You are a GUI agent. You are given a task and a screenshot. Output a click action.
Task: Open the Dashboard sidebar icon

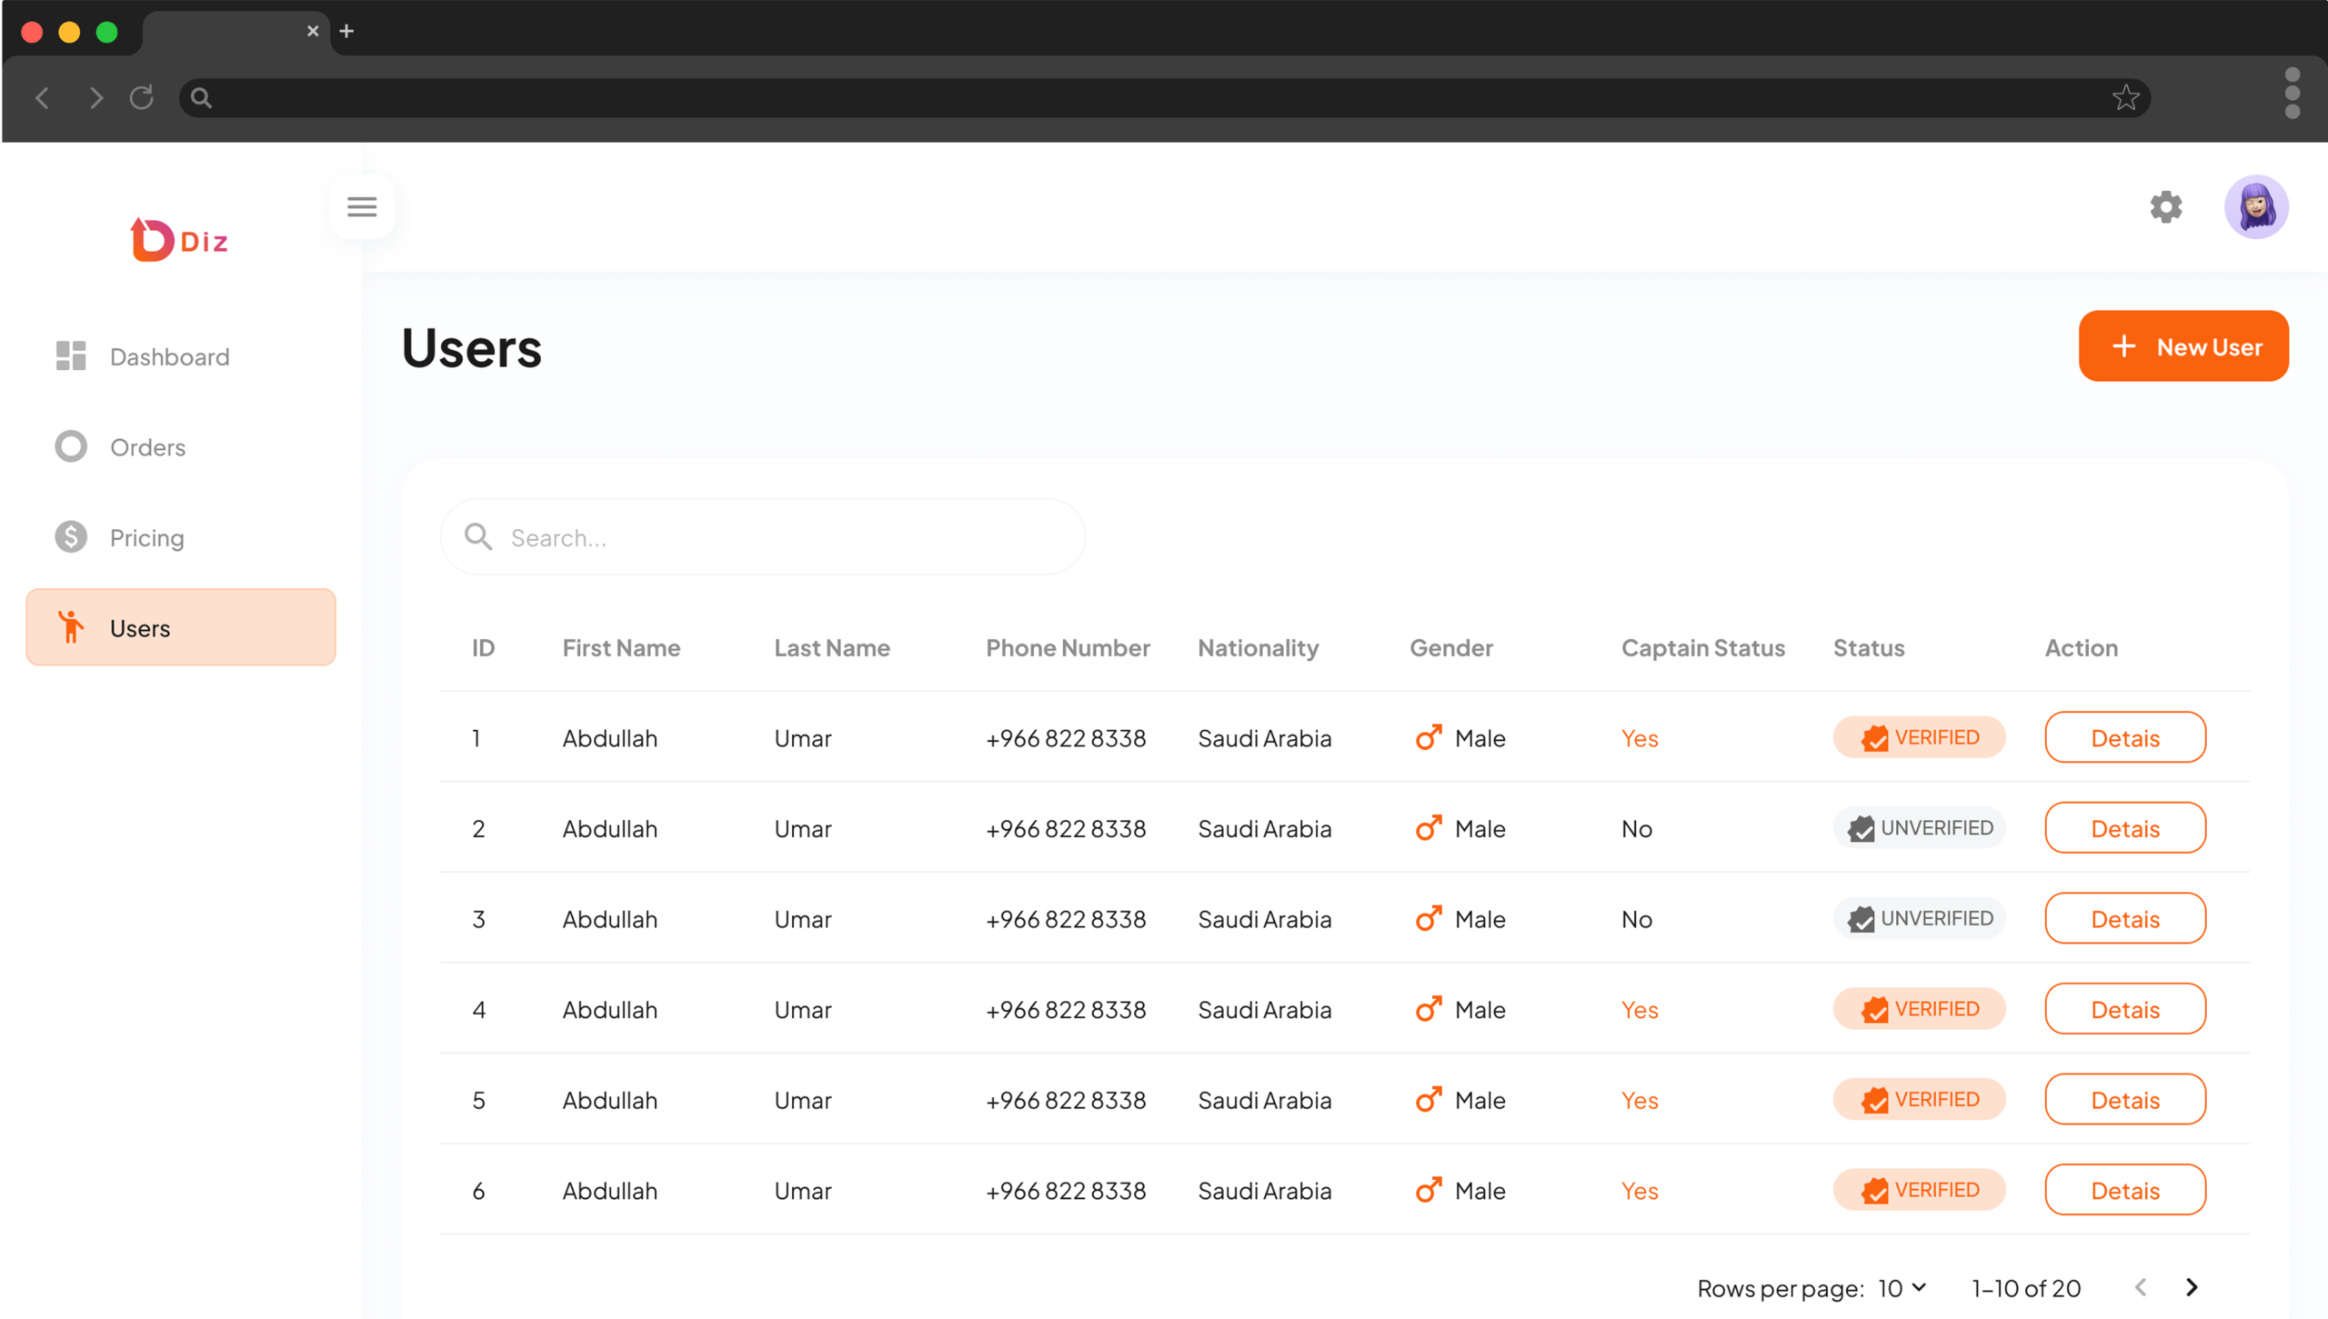coord(69,355)
